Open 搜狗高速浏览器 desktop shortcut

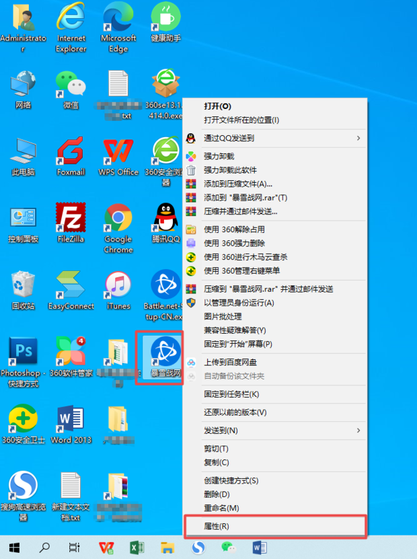(x=23, y=485)
